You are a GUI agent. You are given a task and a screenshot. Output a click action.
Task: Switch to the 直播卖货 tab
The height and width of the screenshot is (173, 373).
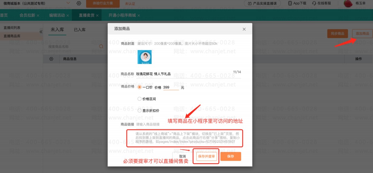point(87,15)
